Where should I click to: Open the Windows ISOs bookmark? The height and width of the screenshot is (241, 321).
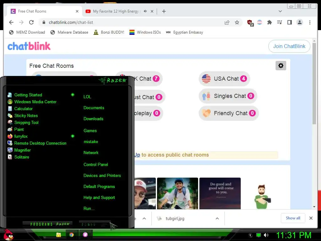[145, 32]
